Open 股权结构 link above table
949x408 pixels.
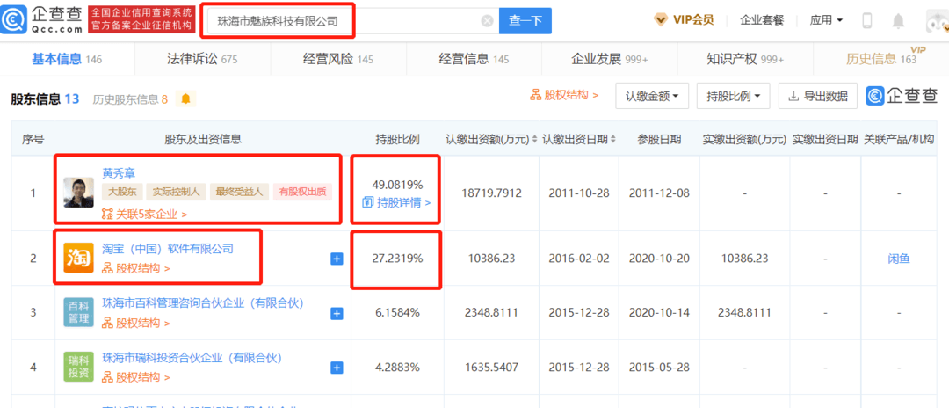(565, 95)
